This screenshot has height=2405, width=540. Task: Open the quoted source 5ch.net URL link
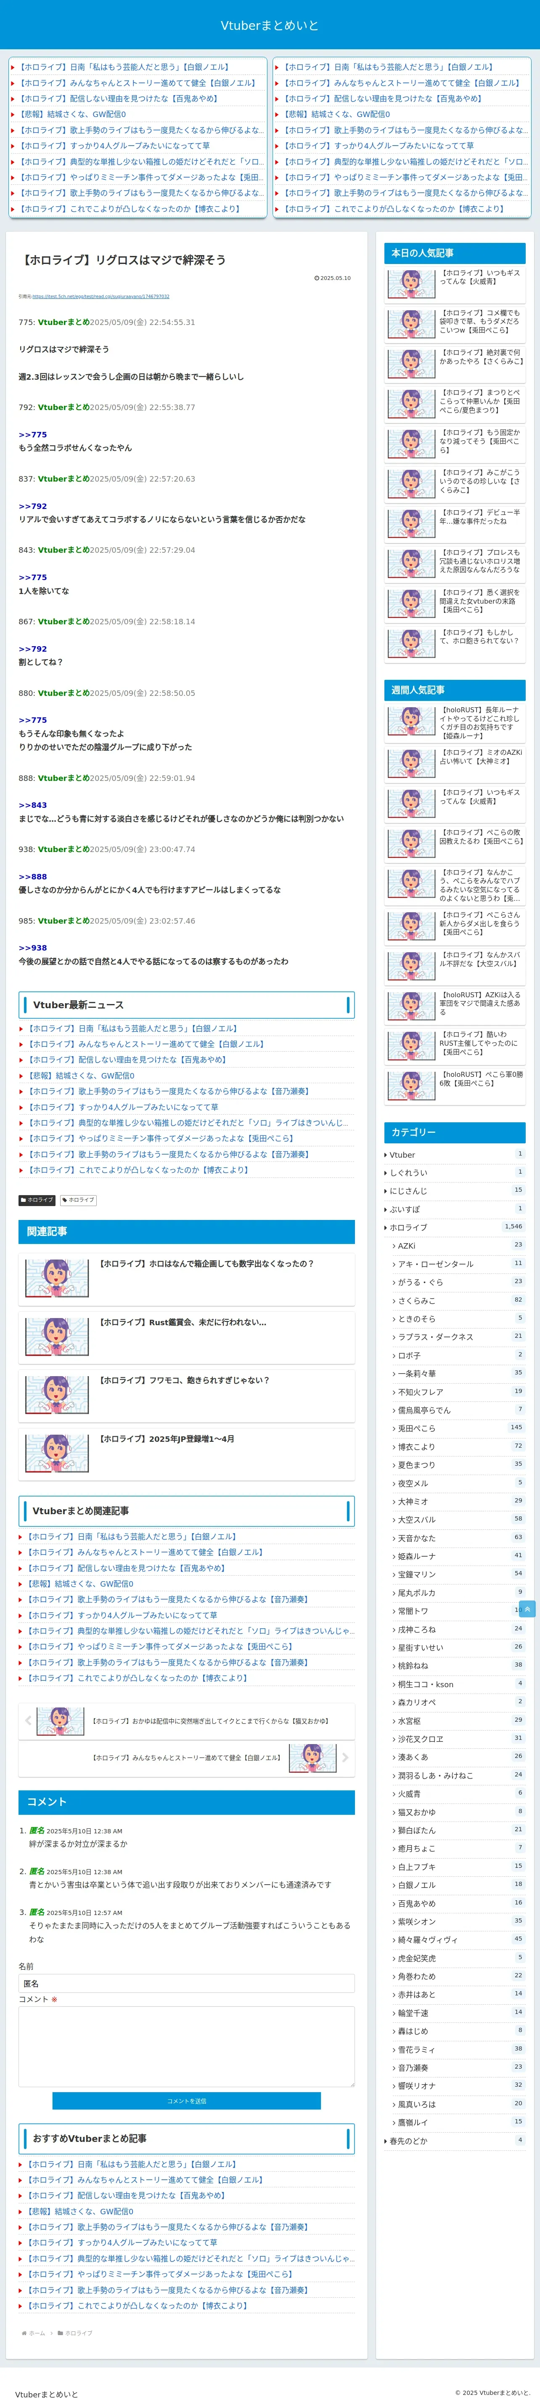pyautogui.click(x=101, y=296)
